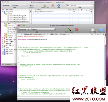The image size is (108, 102).
Task: Click the target column header icon
Action: tap(91, 10)
